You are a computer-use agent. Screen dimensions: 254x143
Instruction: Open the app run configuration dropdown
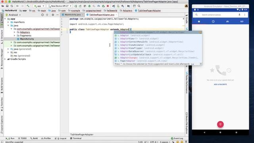(x=39, y=6)
